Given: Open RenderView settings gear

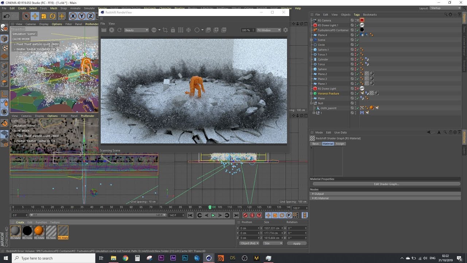Looking at the screenshot, I should tap(285, 30).
